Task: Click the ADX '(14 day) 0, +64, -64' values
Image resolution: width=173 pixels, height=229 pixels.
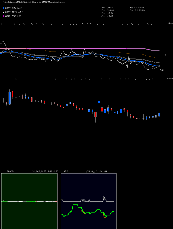Action: point(97,171)
